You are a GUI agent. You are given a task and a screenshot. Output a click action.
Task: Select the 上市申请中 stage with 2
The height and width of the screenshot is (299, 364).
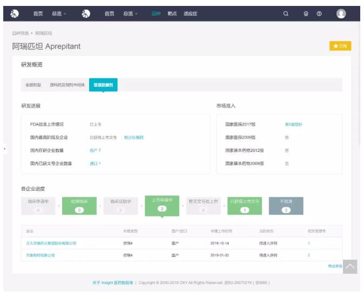162,206
